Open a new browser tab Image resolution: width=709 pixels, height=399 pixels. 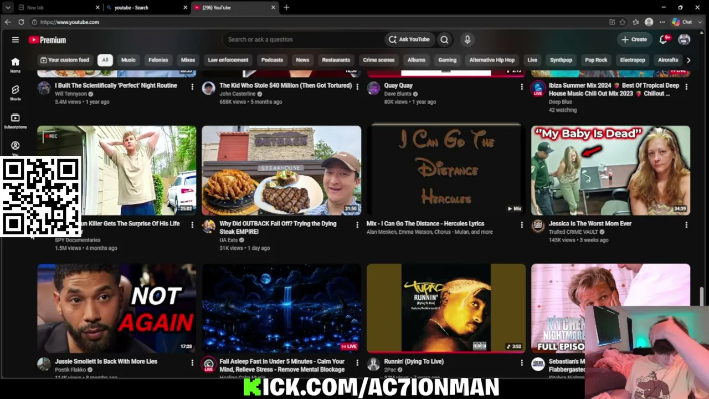tap(286, 8)
